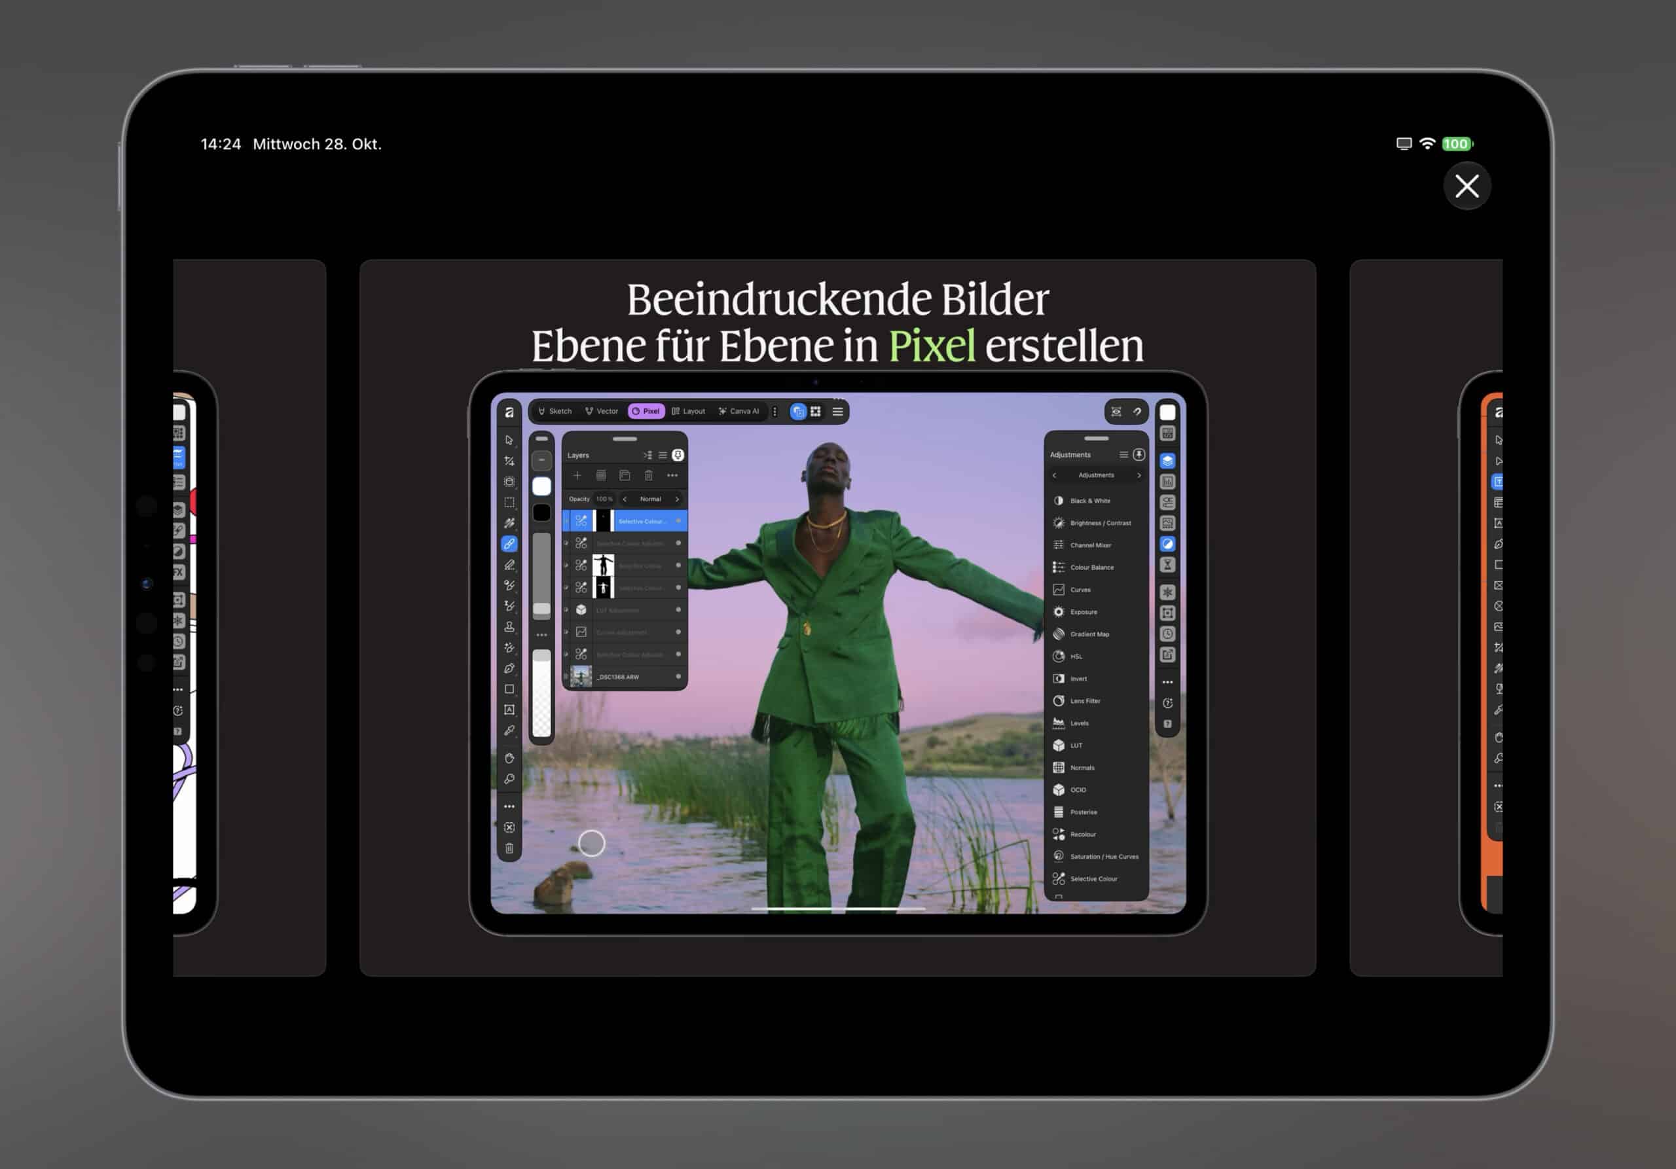This screenshot has width=1676, height=1169.
Task: Select the Pen tool in left toolbar
Action: coord(509,668)
